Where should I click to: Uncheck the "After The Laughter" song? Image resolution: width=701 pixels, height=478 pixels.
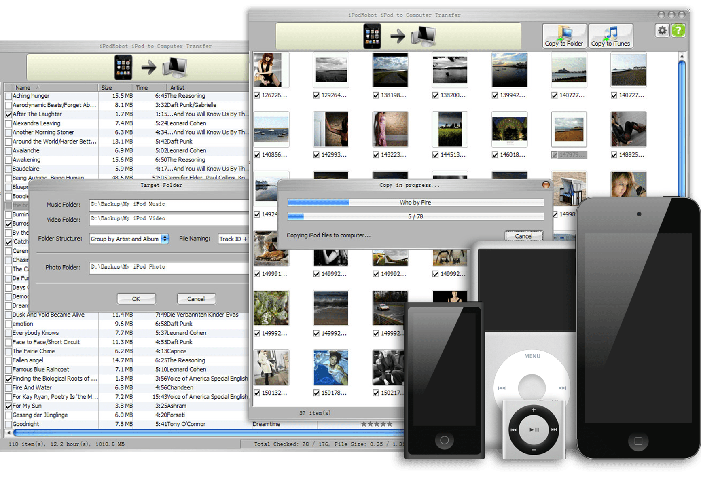click(x=9, y=114)
